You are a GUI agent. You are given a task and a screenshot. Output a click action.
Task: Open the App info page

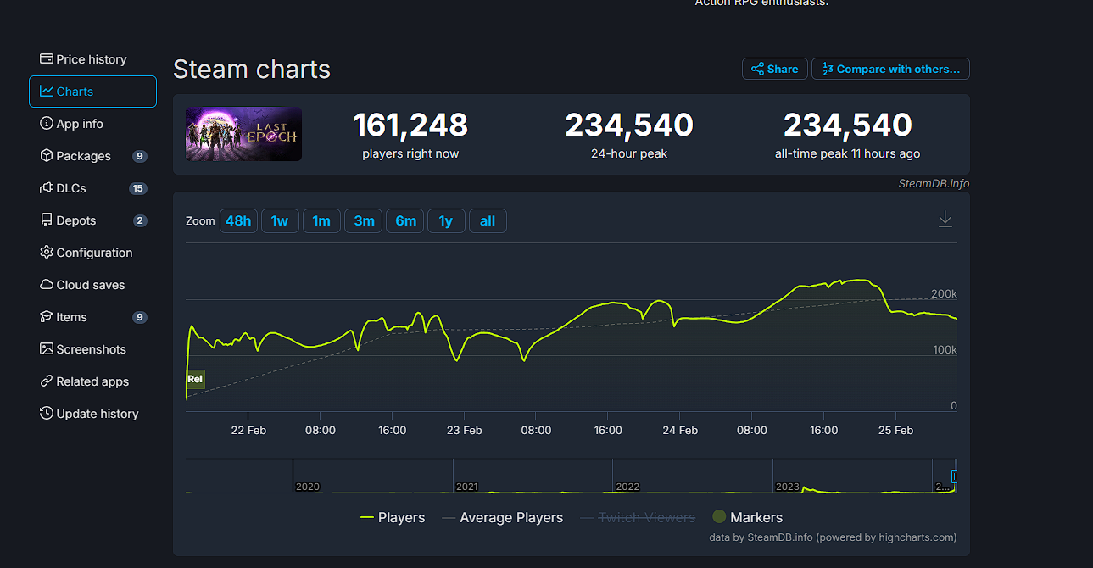point(79,123)
